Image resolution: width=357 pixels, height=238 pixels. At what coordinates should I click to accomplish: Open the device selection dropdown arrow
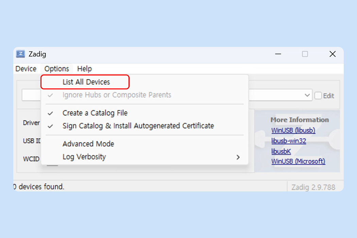pos(307,95)
